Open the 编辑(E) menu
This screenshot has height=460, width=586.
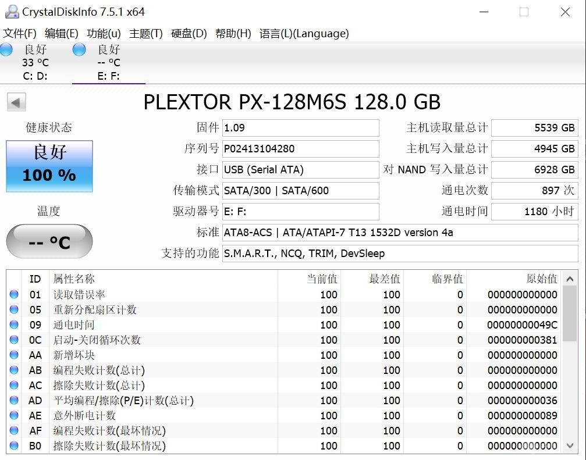coord(62,34)
